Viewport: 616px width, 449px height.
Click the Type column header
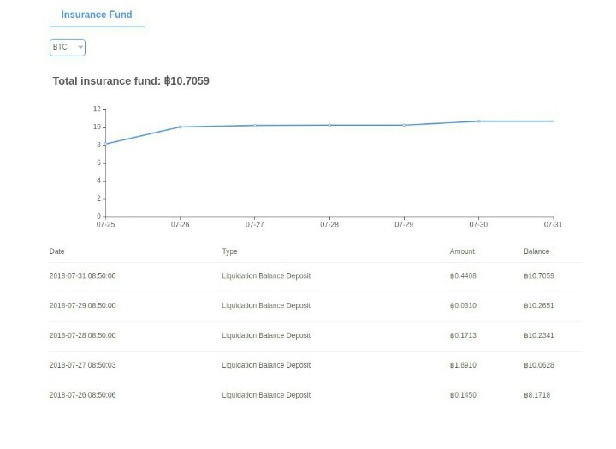click(229, 251)
